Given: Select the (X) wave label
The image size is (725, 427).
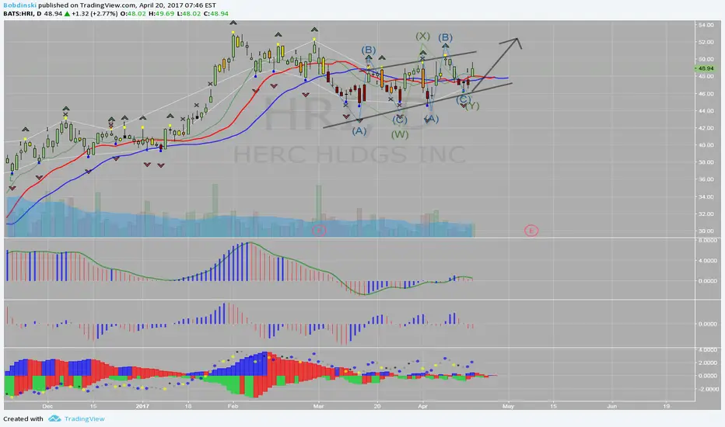Looking at the screenshot, I should [422, 36].
